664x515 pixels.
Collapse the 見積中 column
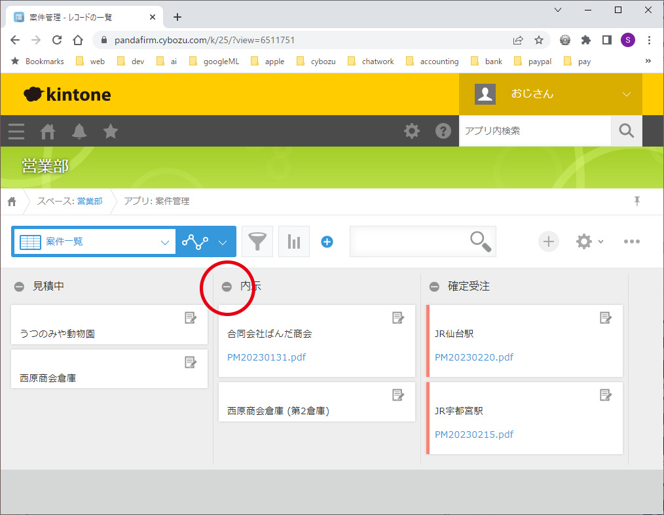pyautogui.click(x=20, y=287)
